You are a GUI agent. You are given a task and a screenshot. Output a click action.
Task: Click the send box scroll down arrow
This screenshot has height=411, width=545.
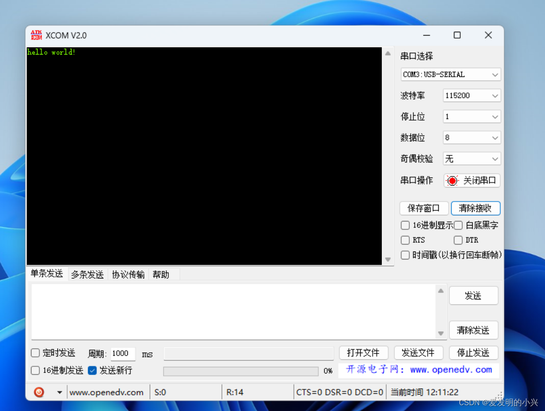point(441,333)
